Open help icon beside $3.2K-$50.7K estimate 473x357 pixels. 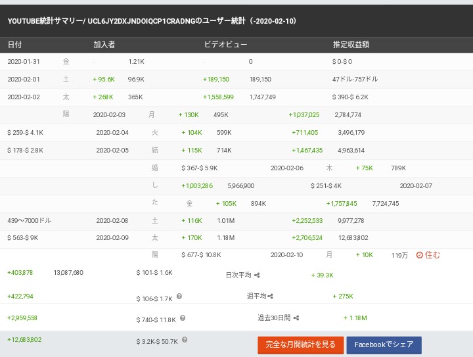[x=185, y=340]
